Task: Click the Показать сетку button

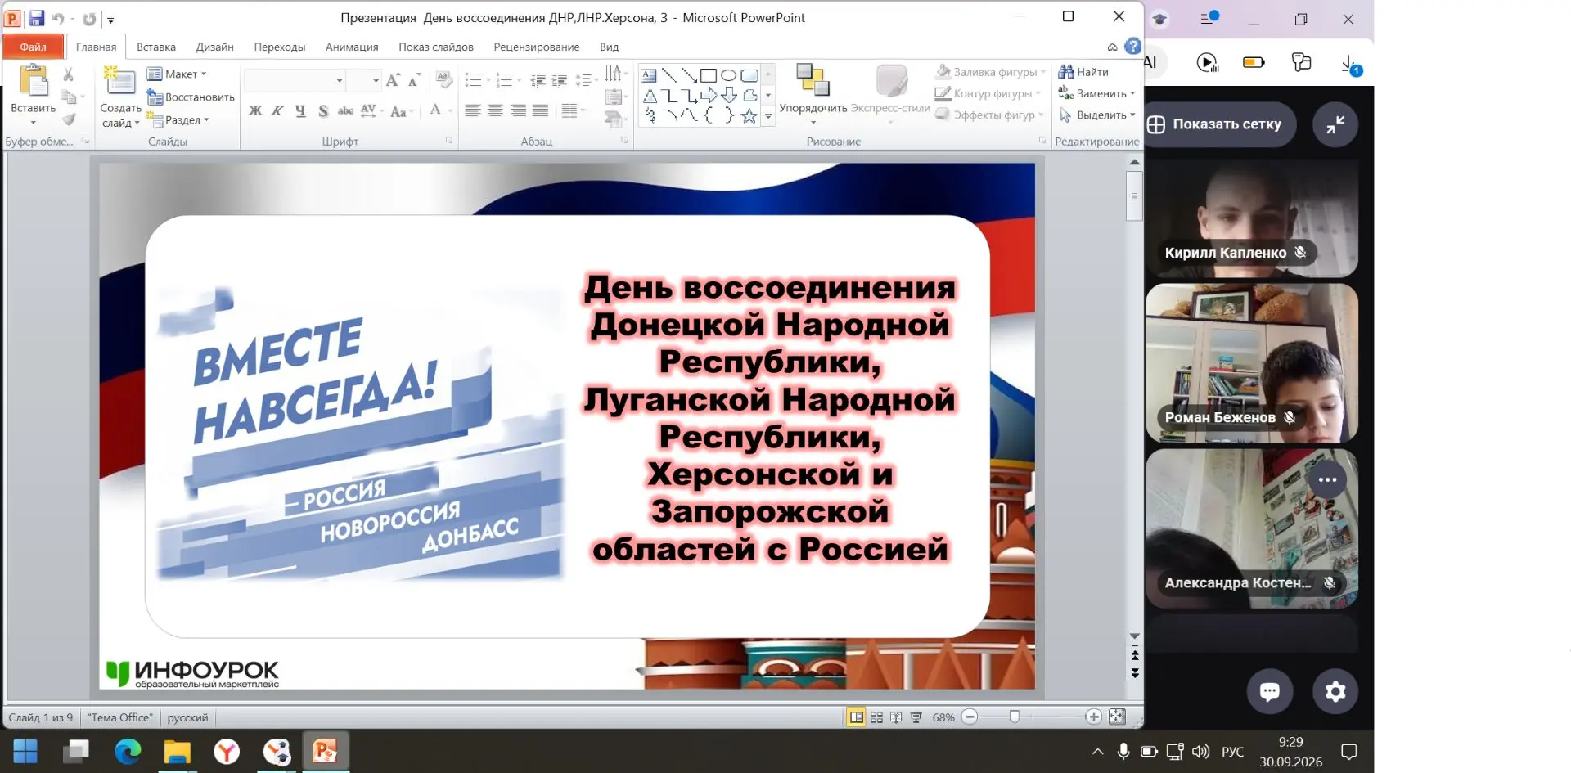Action: [1219, 124]
